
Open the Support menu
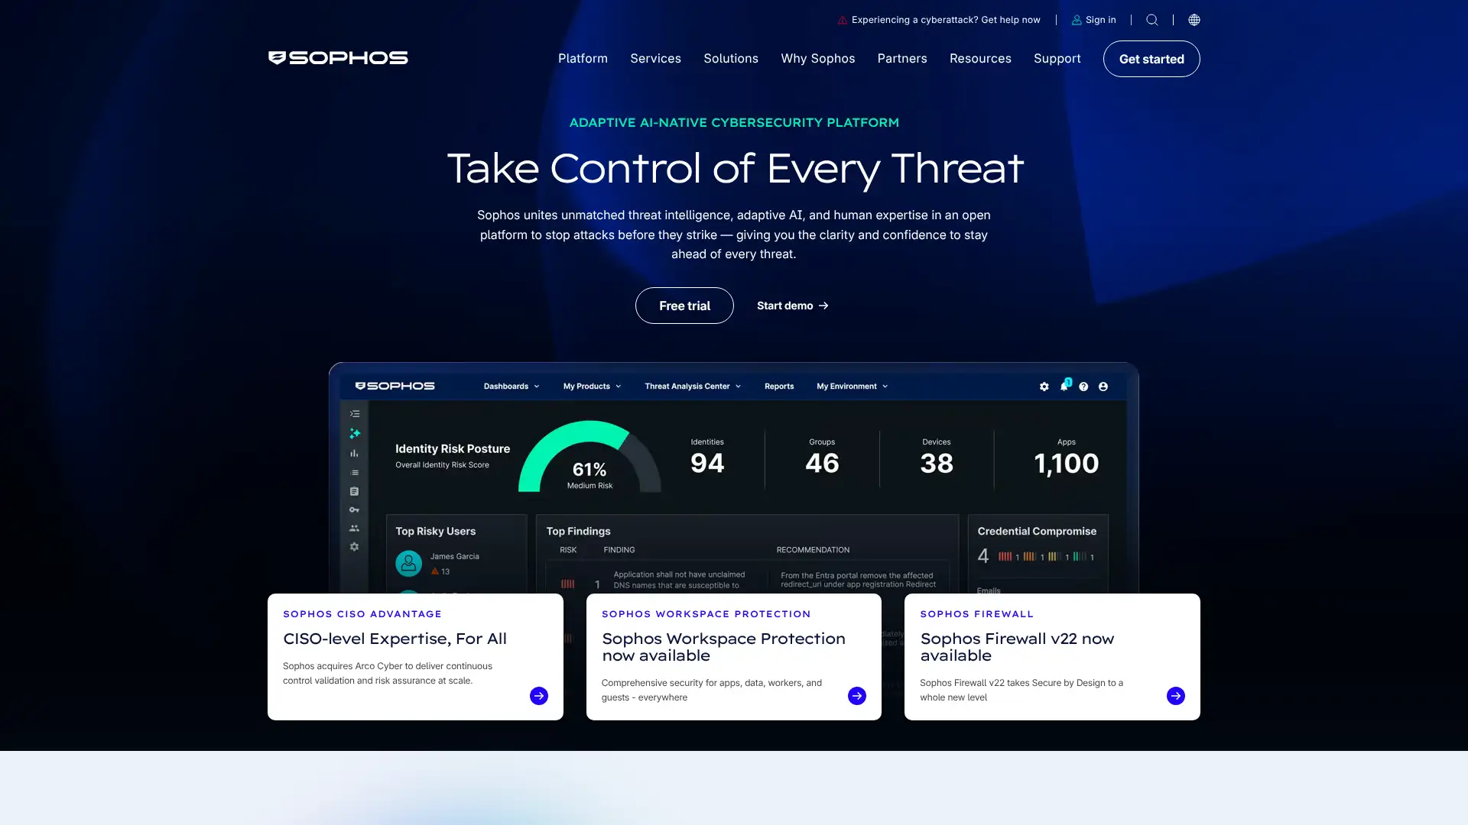(1057, 59)
